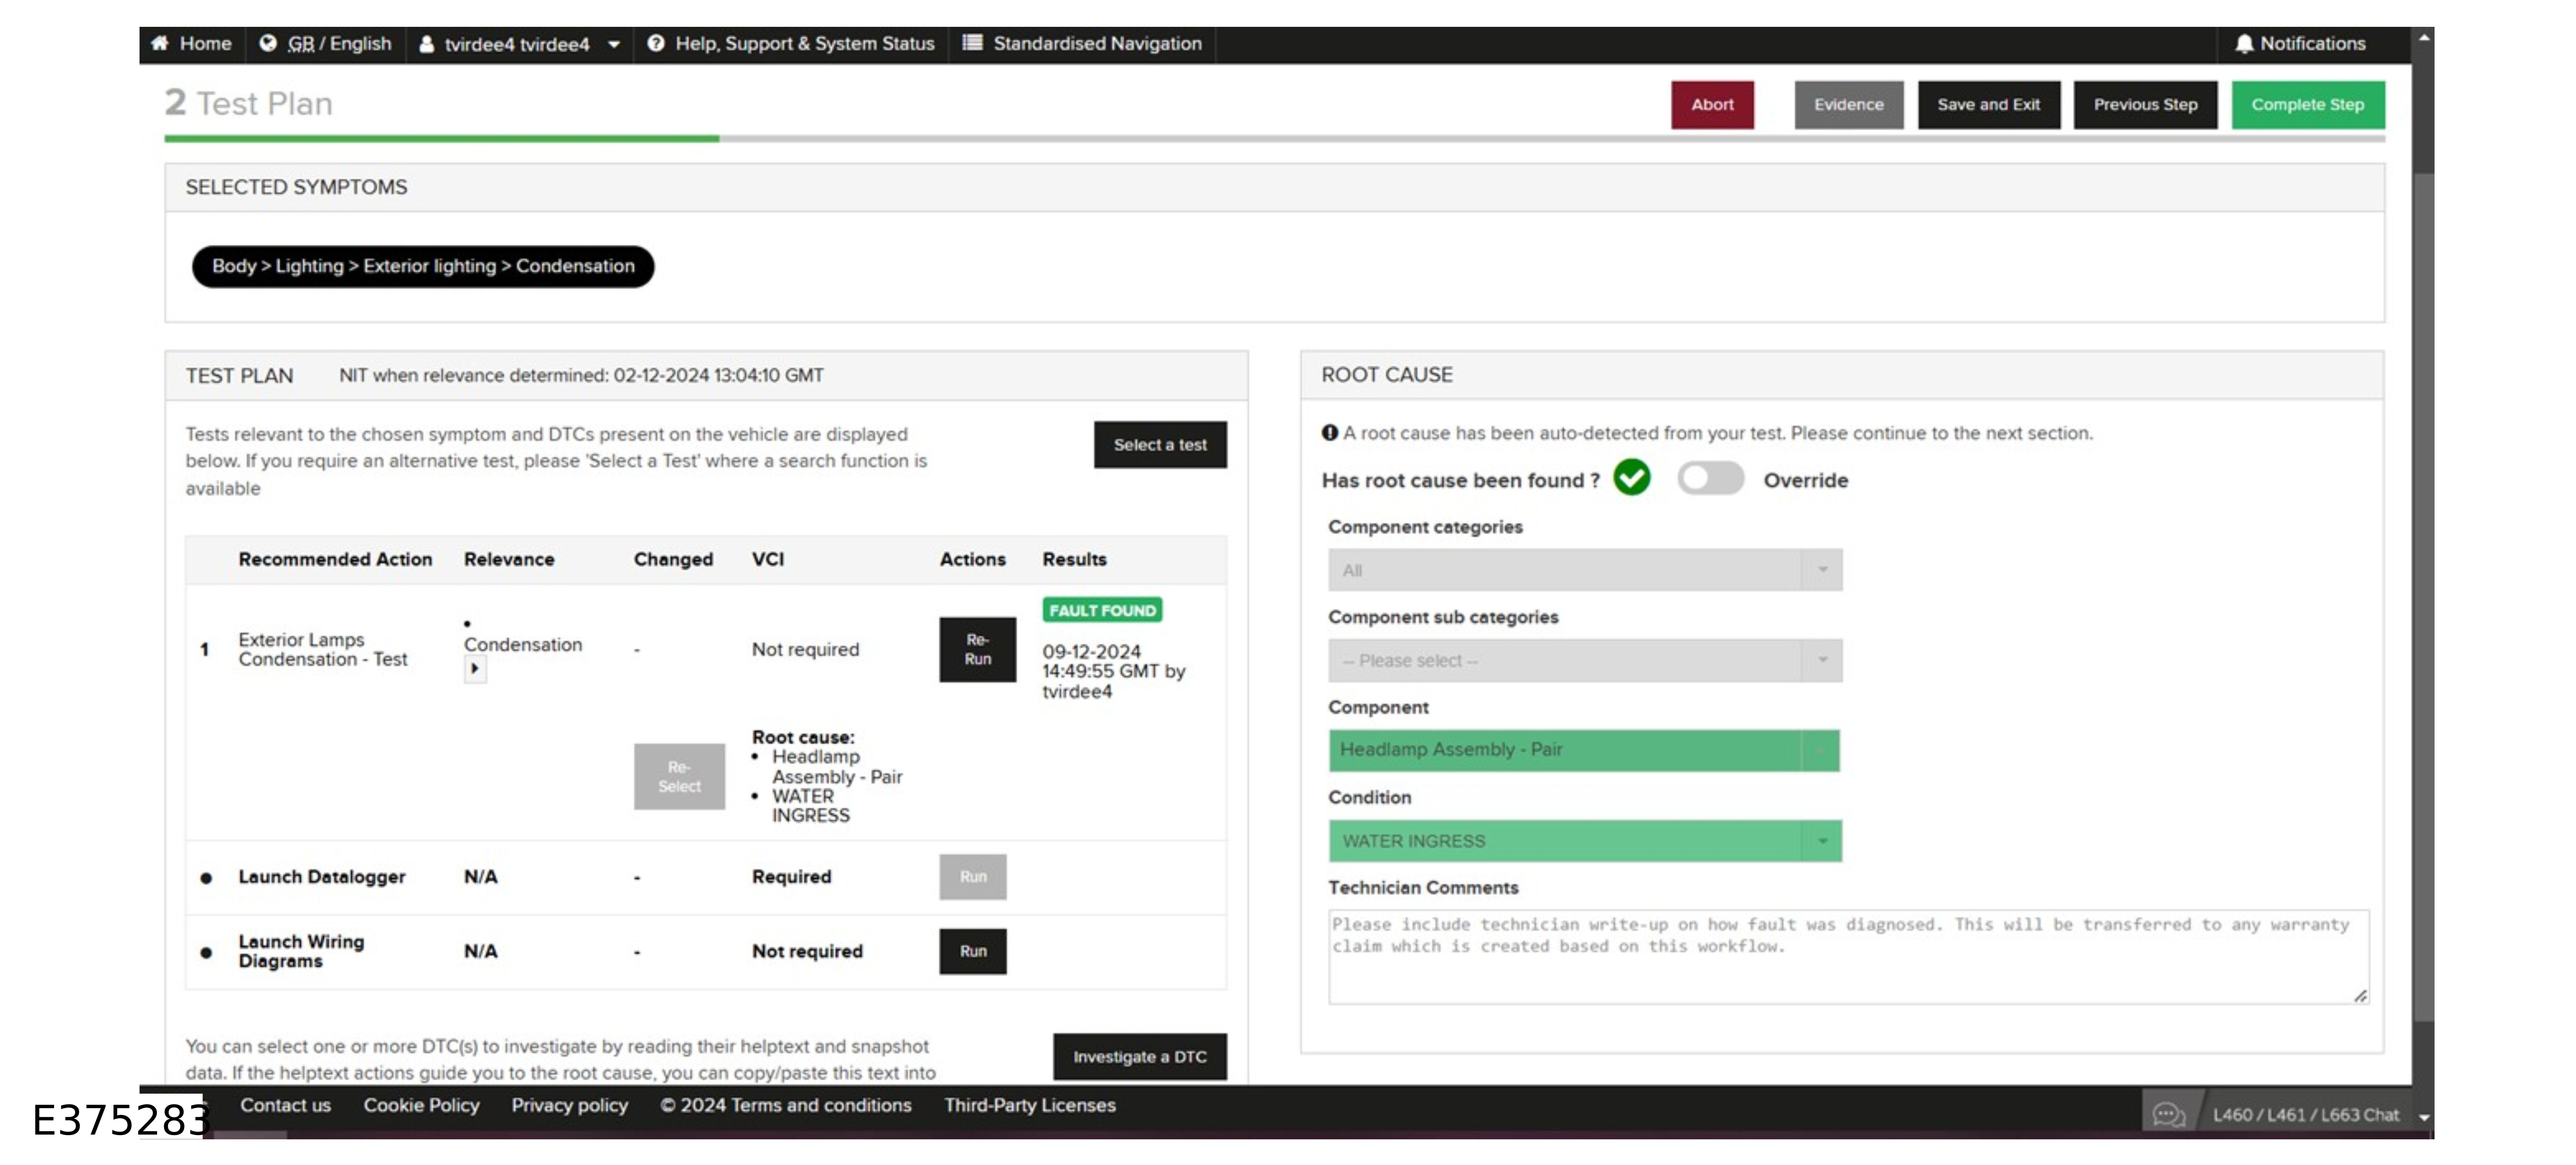Click the user profile icon
The width and height of the screenshot is (2576, 1165).
tap(427, 45)
